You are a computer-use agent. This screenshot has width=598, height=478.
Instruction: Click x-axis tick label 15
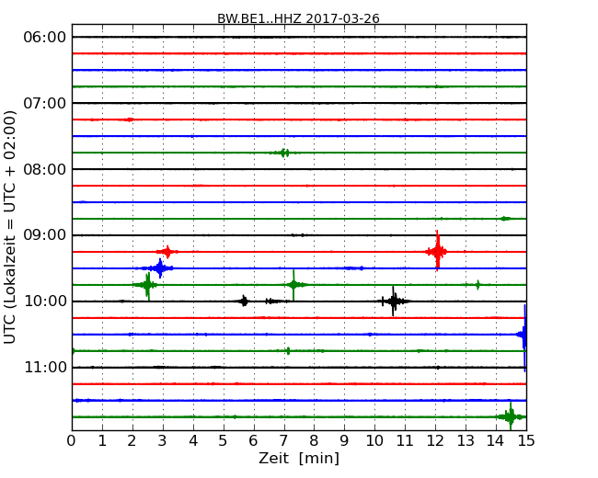[526, 441]
